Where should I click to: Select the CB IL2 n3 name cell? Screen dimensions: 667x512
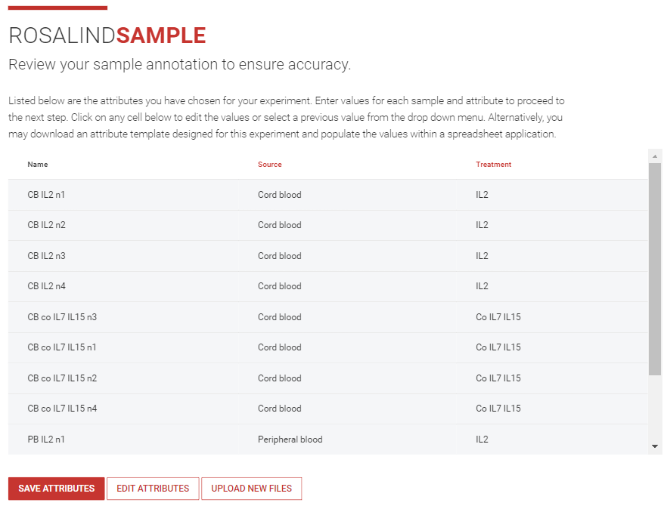pos(123,256)
